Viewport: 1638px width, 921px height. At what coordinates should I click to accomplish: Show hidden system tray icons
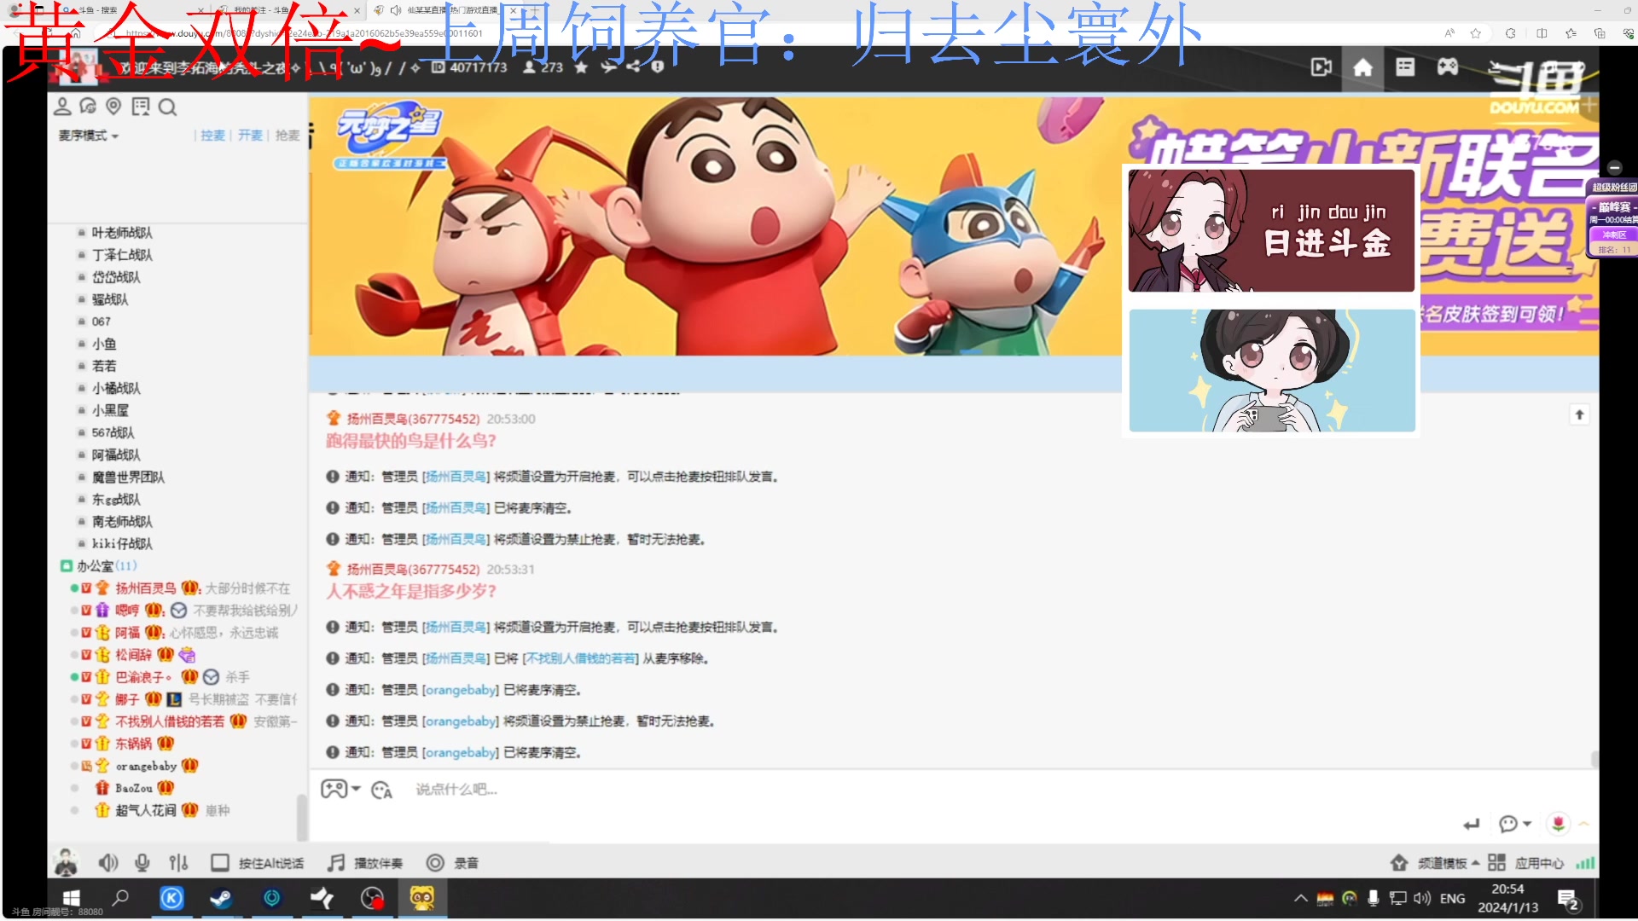[x=1300, y=898]
